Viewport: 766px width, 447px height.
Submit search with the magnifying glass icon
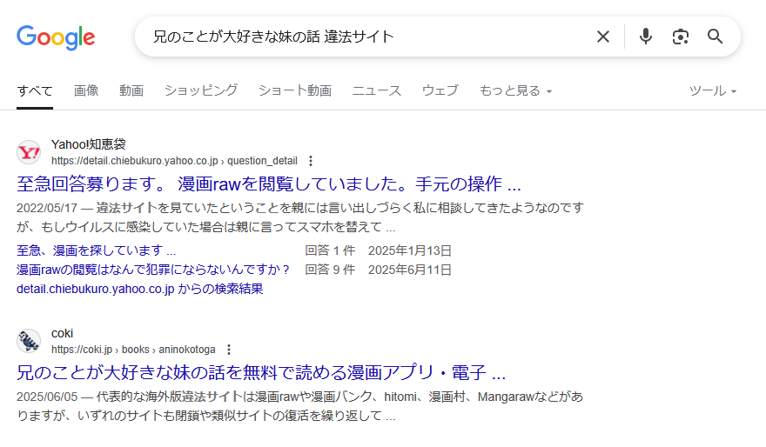tap(716, 37)
